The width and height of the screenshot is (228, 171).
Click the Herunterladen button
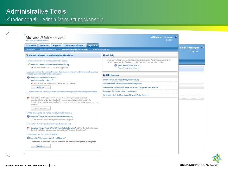(41, 109)
